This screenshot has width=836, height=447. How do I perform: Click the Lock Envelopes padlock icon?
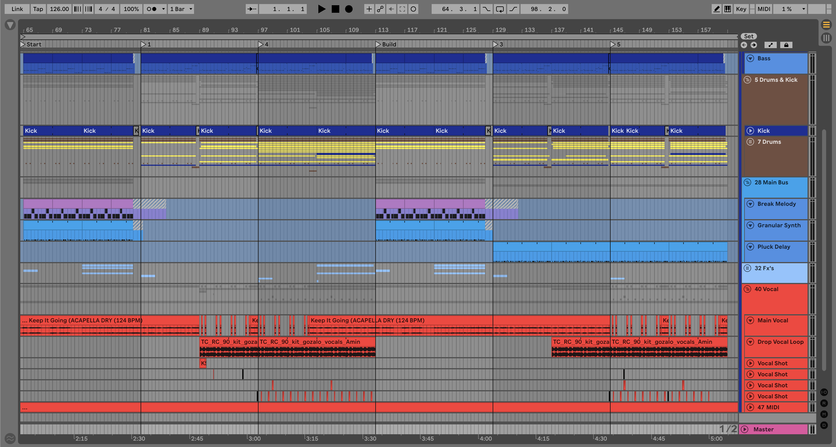pos(786,45)
